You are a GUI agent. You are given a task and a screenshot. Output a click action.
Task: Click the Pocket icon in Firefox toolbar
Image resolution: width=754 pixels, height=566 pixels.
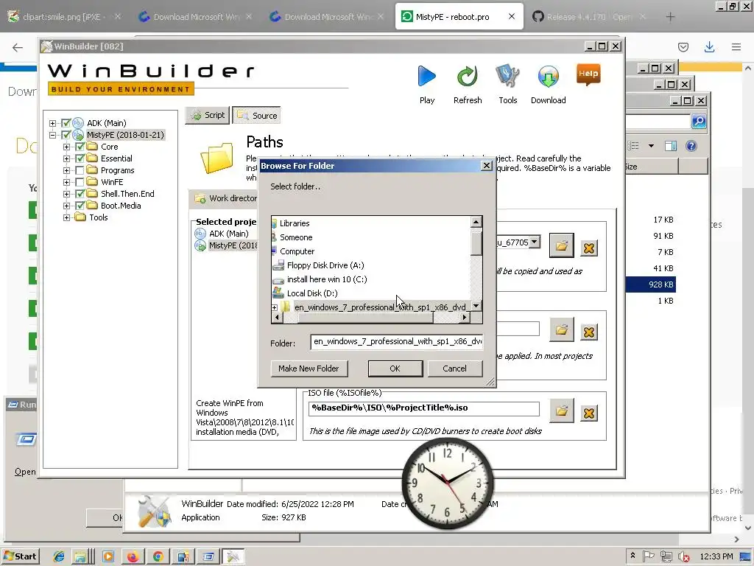683,47
